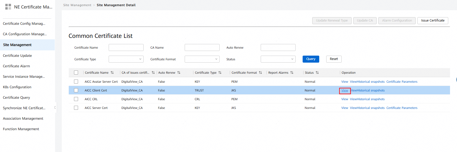Screen dimensions: 457x152
Task: Focus the Auto Renew input field
Action: 278,47
